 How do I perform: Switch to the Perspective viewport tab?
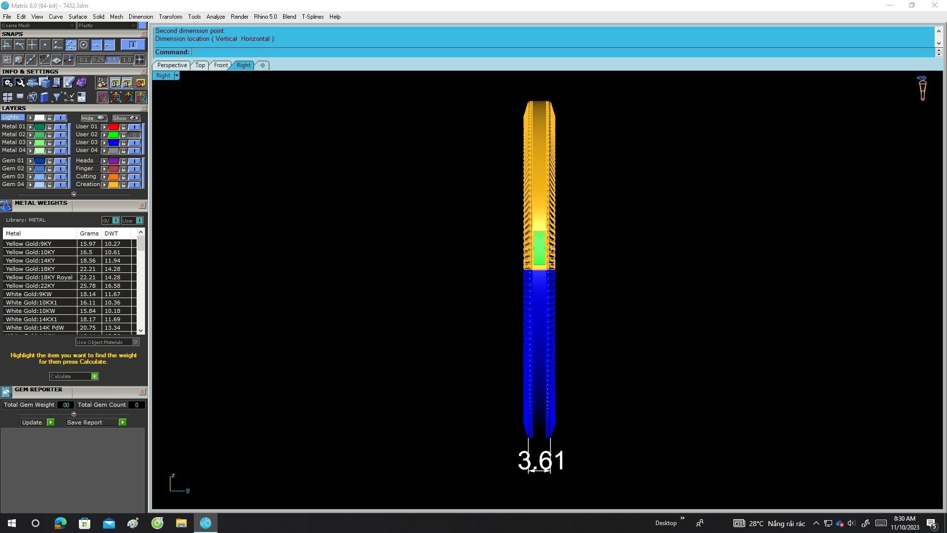click(x=172, y=65)
